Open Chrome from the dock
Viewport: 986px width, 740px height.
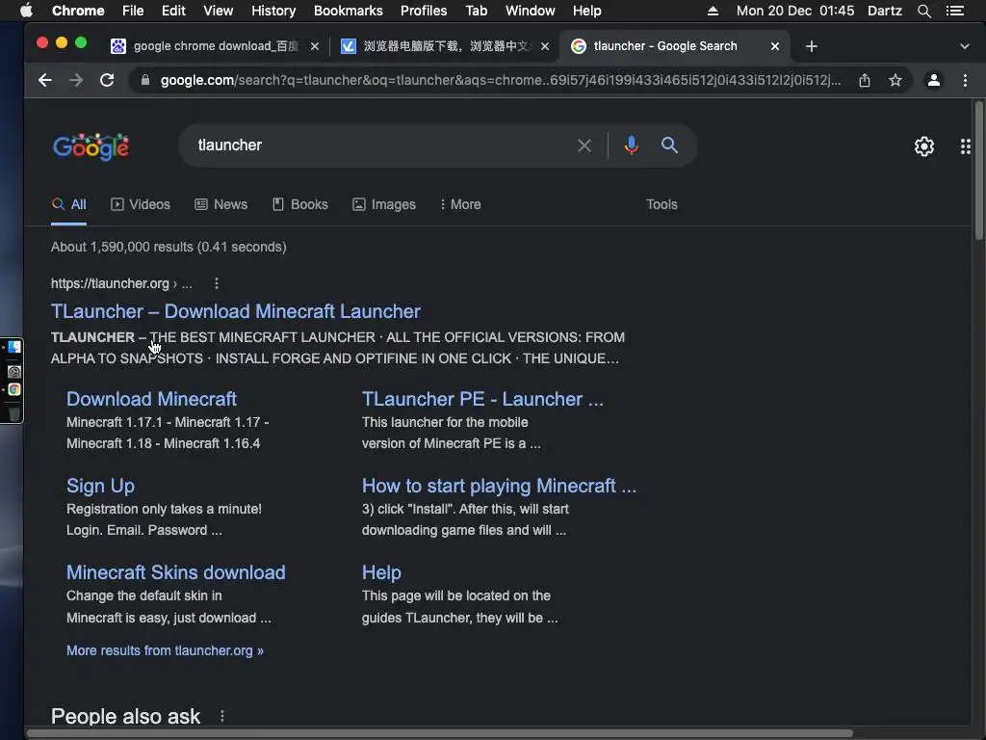(x=13, y=389)
